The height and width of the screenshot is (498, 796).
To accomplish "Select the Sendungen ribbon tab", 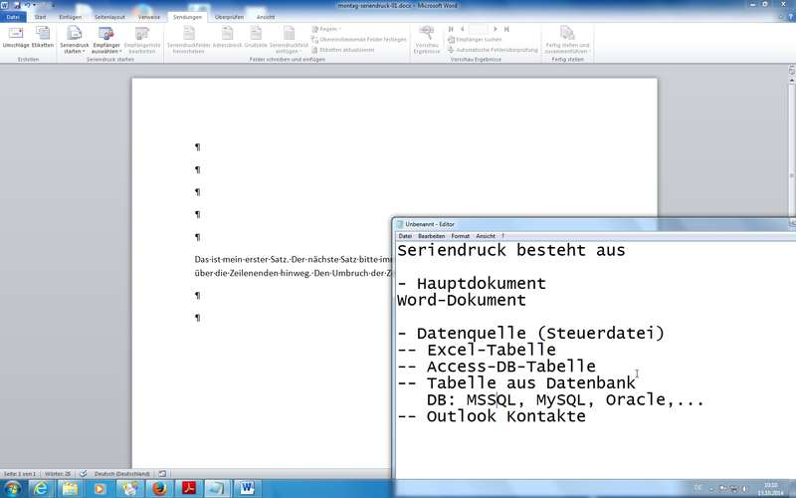I will 187,17.
